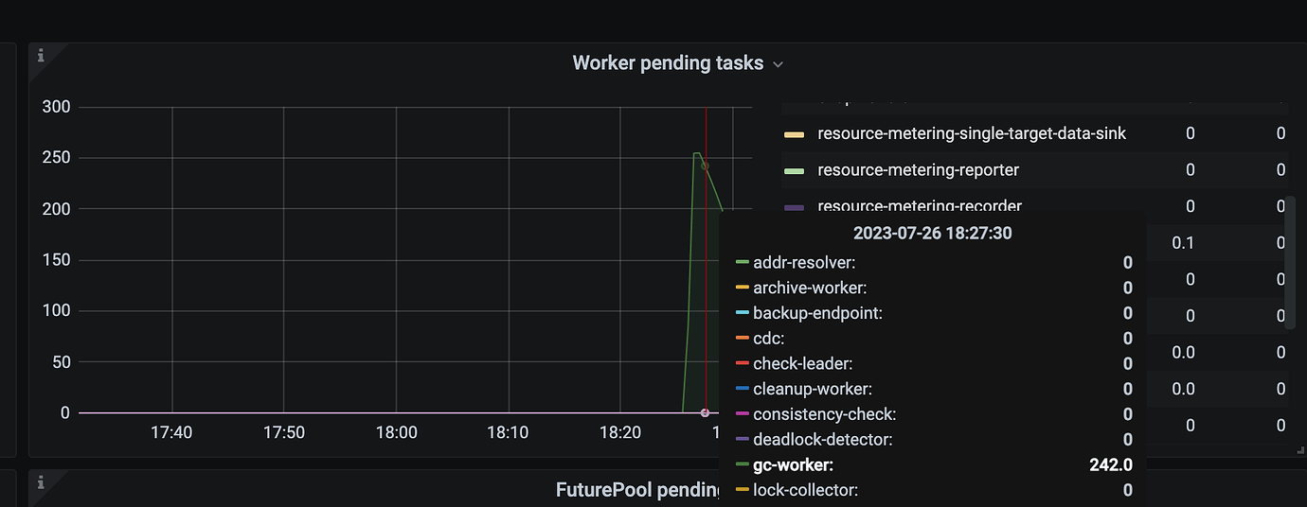Click the addr-resolver entry in the tooltip

click(934, 262)
